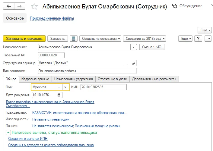The height and width of the screenshot is (151, 213).
Task: Open the toolbar Еще menu beside help
Action: click(x=185, y=39)
